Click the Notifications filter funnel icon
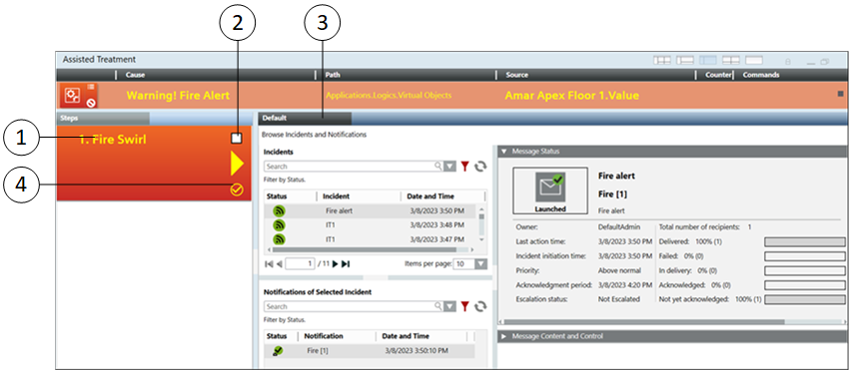852x371 pixels. [464, 306]
